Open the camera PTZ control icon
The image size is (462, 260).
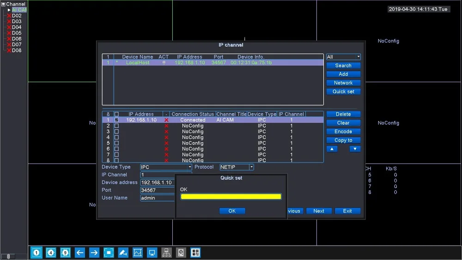pyautogui.click(x=123, y=253)
